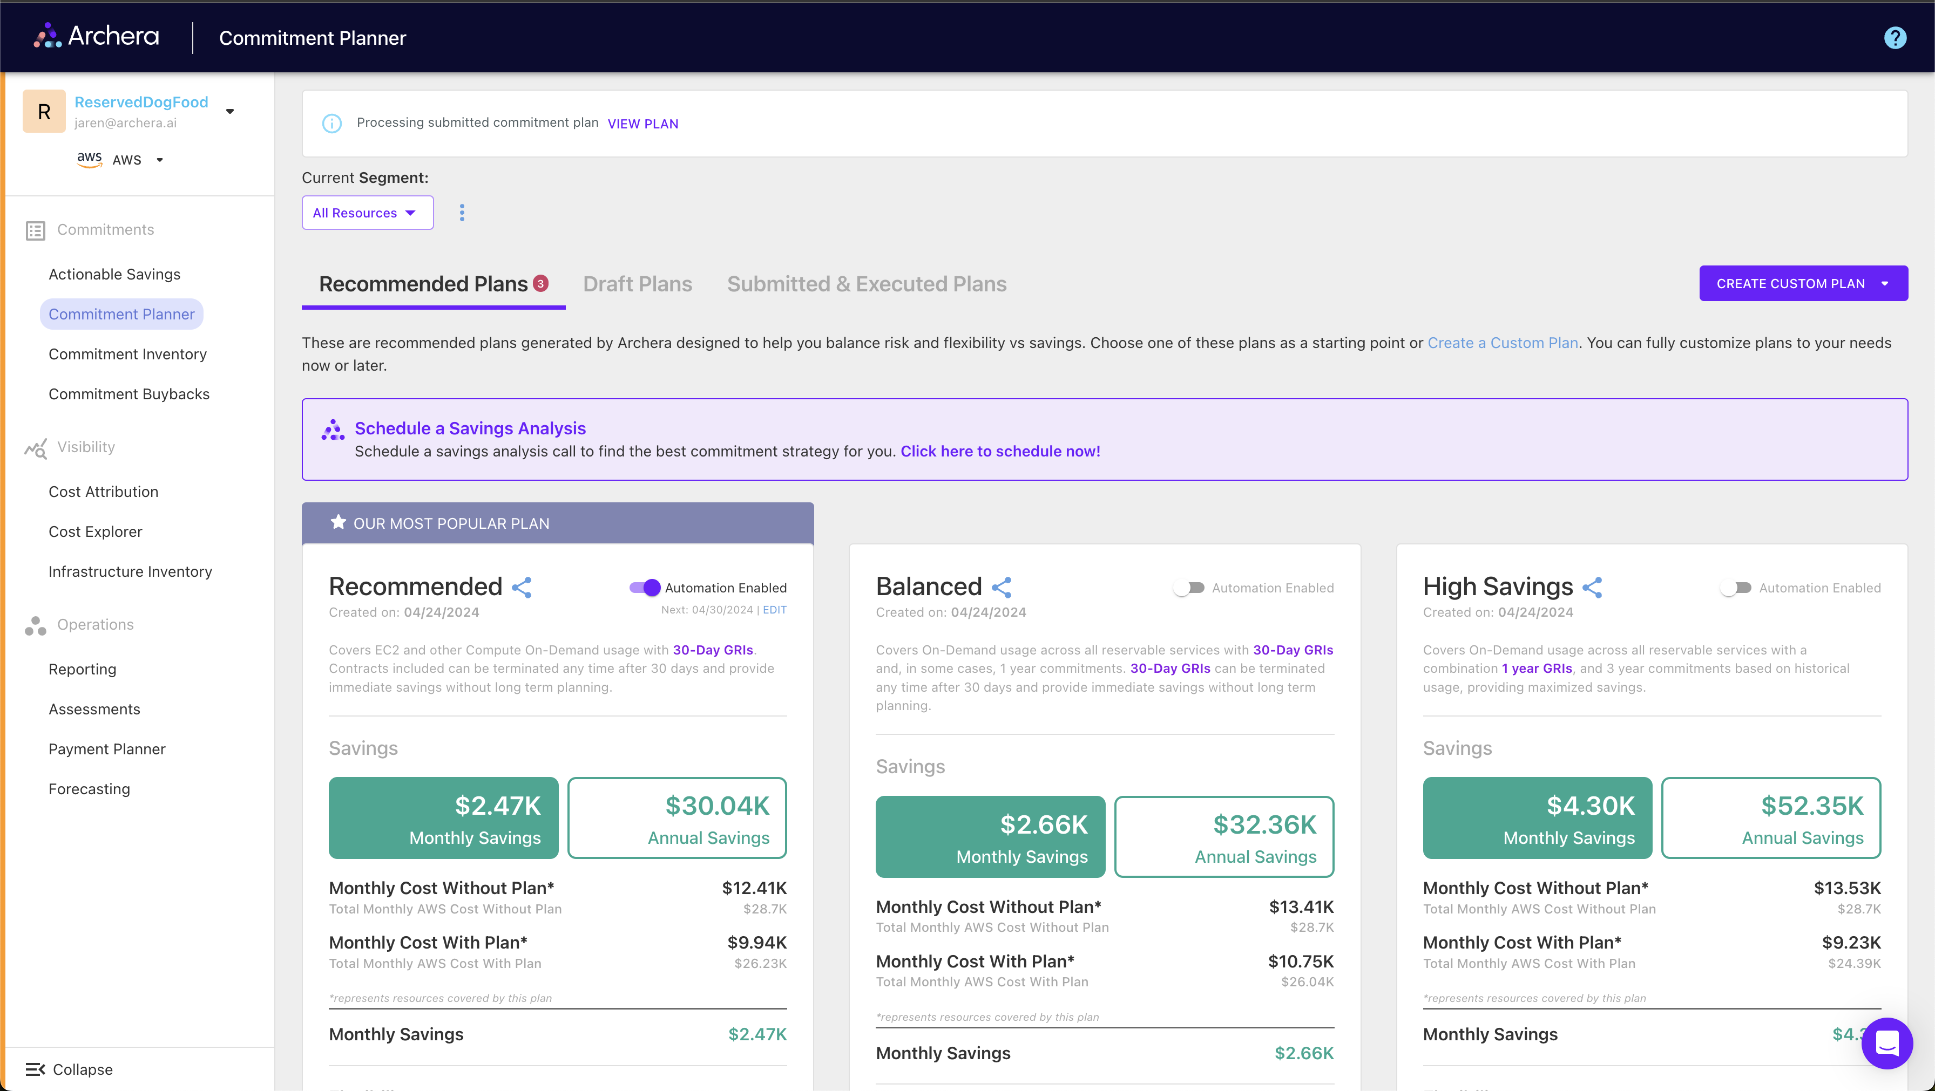Open the help question mark icon

(1895, 38)
